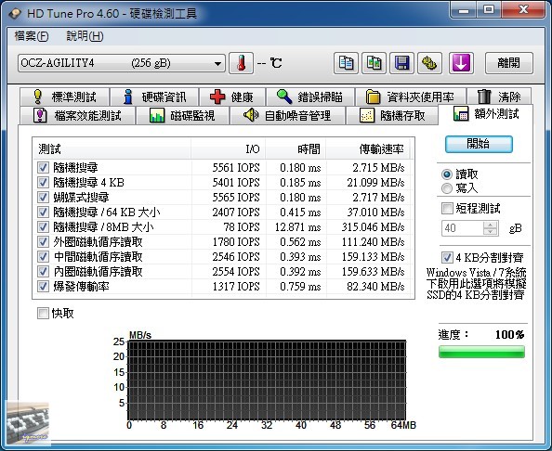This screenshot has width=552, height=451.
Task: Increase the short test size stepper
Action: pyautogui.click(x=491, y=225)
